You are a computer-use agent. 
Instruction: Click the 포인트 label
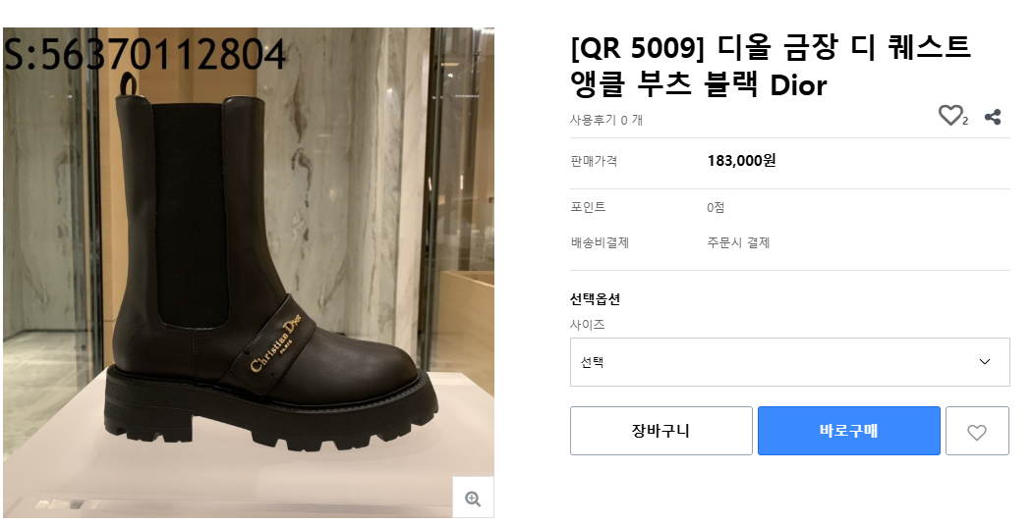(x=588, y=207)
